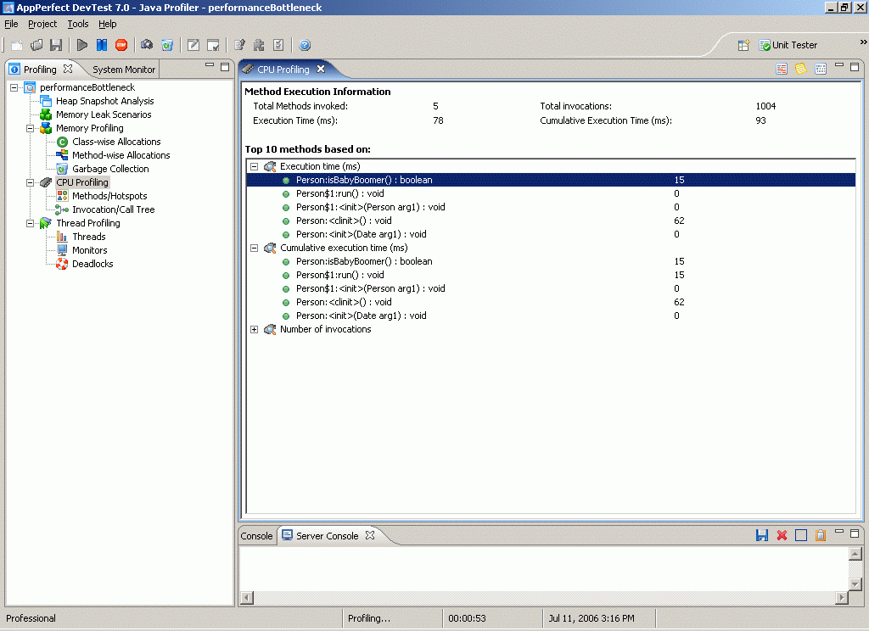Image resolution: width=869 pixels, height=631 pixels.
Task: Maximize the CPU Profiling view
Action: 855,66
